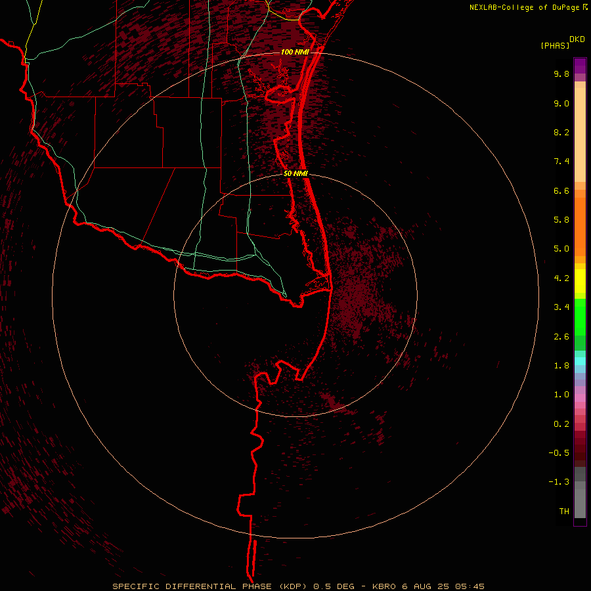Click the -1.3 value on the color scale
591x591 pixels.
(x=559, y=482)
